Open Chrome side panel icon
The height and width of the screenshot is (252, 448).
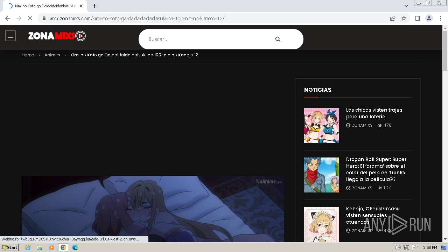[x=418, y=19]
